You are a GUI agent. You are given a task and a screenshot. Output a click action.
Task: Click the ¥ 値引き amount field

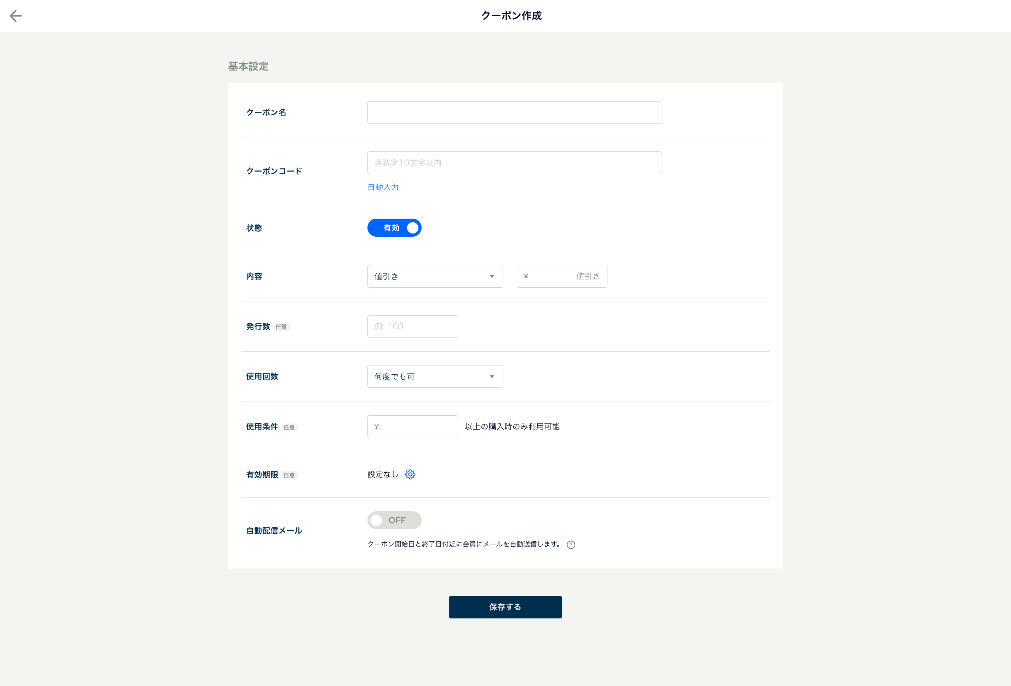[x=562, y=276]
